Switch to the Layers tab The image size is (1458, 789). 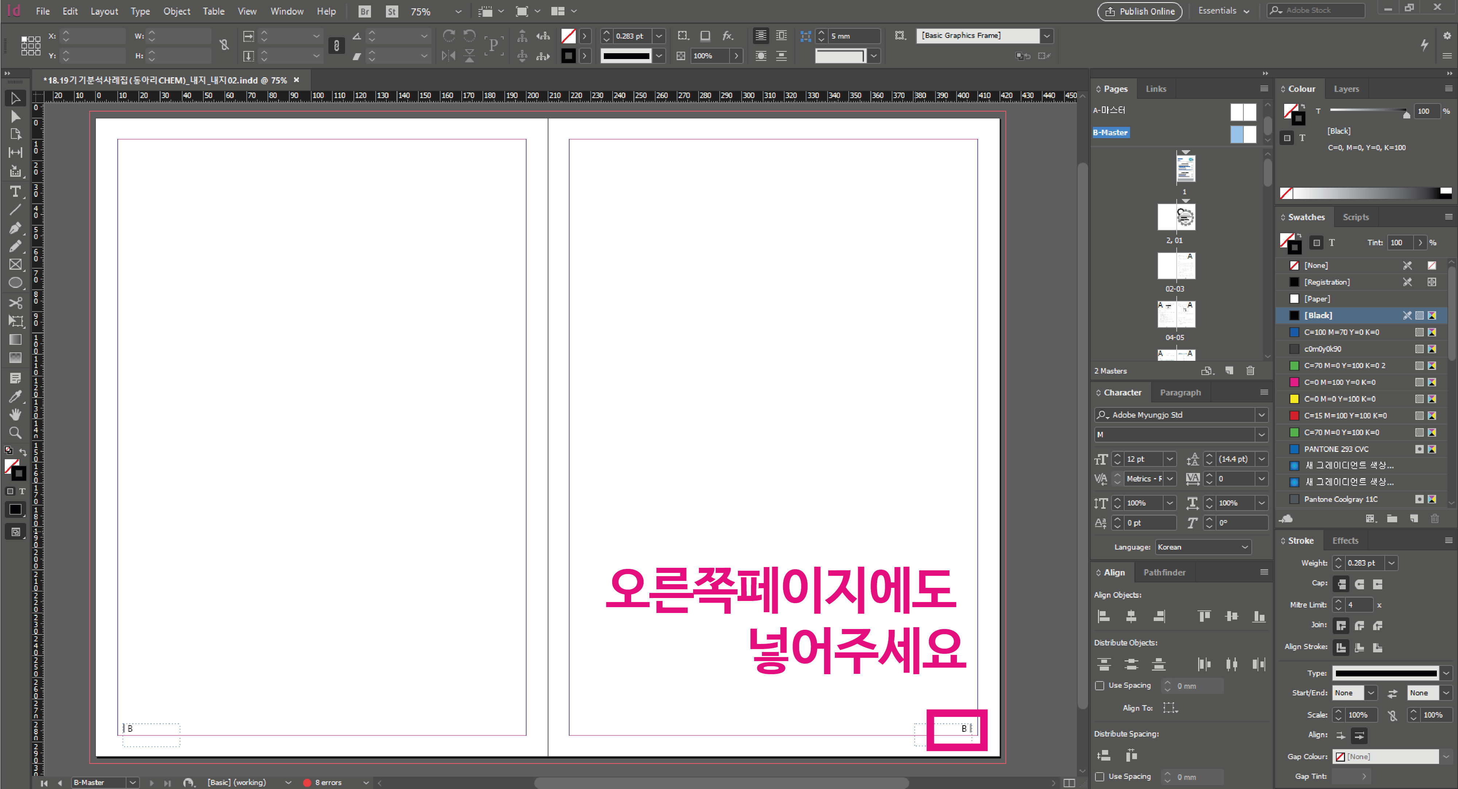pyautogui.click(x=1346, y=88)
